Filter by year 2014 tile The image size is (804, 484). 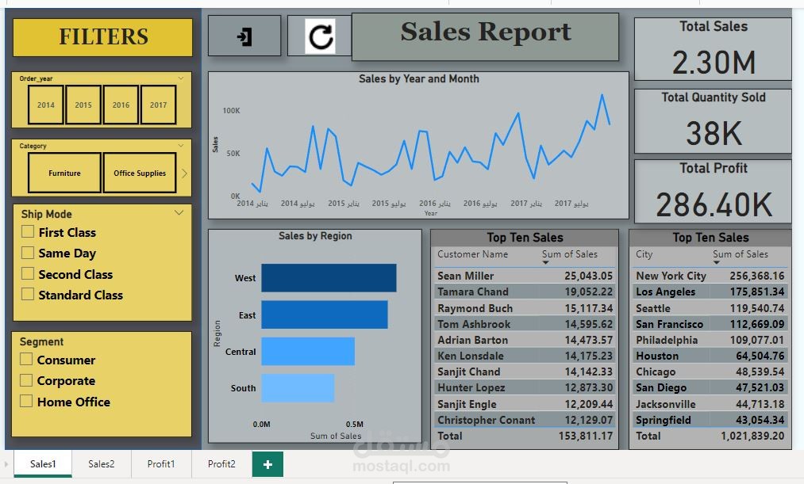45,105
